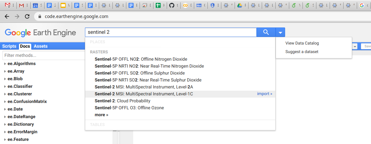Switch to the Gmail tab with 0 badge
The image size is (371, 144).
click(x=8, y=5)
